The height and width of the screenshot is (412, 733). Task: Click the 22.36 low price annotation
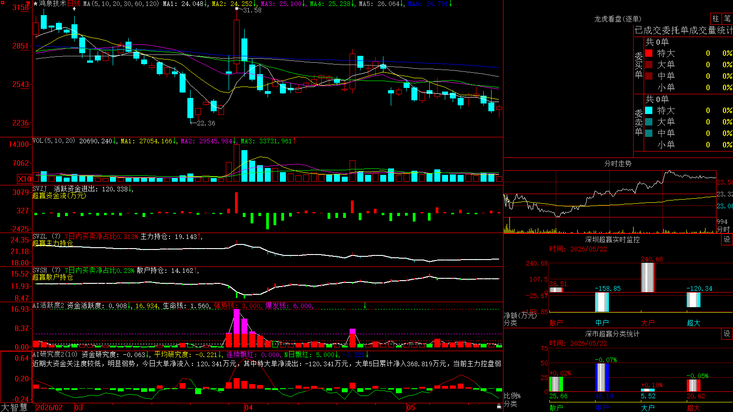point(206,123)
